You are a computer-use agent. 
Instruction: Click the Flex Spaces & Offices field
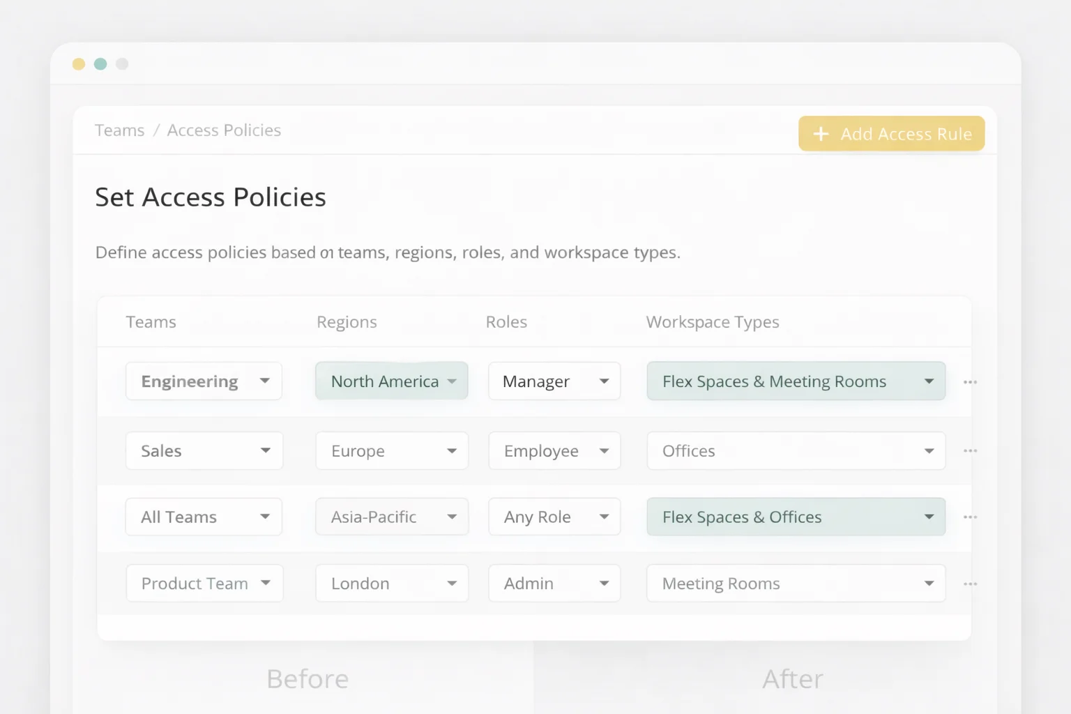795,517
